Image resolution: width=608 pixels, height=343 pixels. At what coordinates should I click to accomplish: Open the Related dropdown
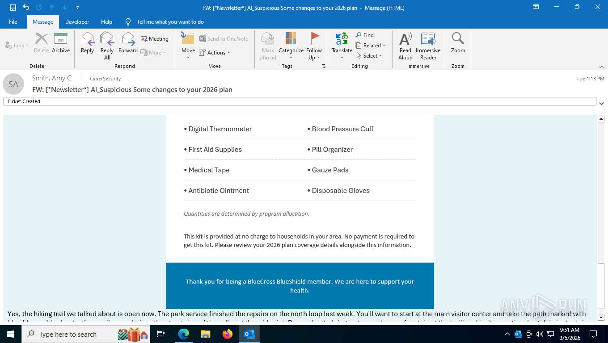click(x=371, y=45)
